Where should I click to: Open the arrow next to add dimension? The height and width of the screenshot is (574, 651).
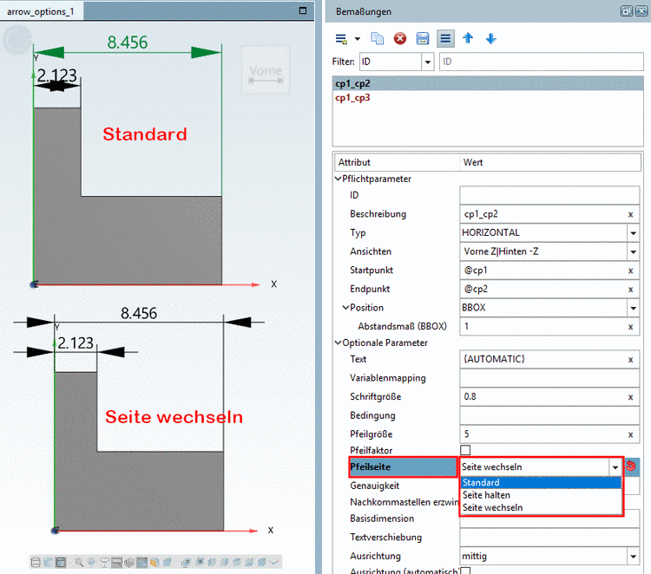(358, 39)
